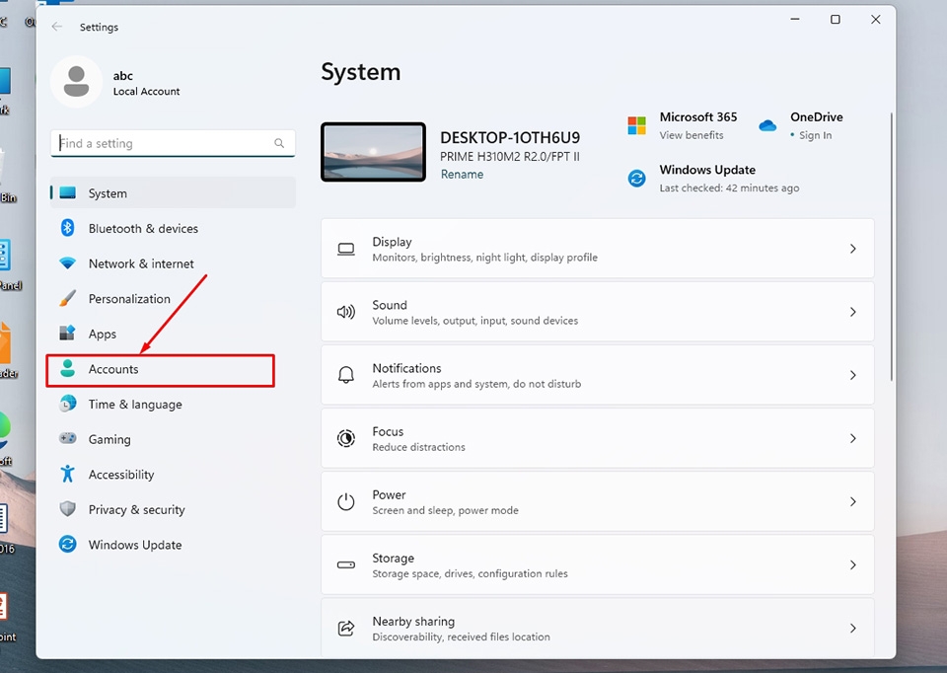947x673 pixels.
Task: Select System in the sidebar
Action: coord(174,192)
